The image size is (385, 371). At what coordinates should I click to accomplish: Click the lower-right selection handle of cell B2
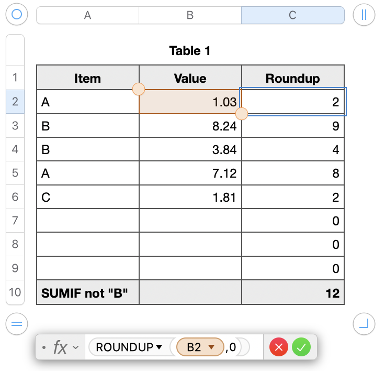[242, 114]
